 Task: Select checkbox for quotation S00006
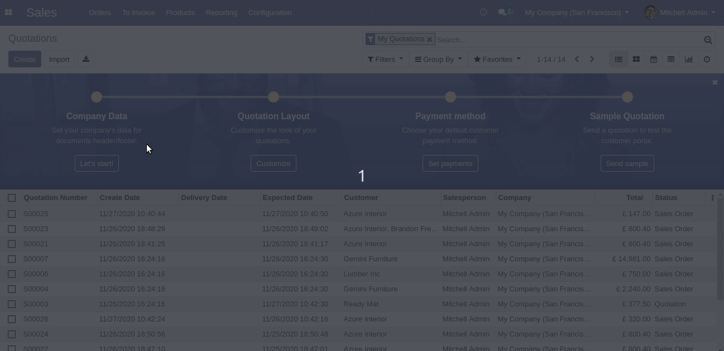(x=12, y=274)
